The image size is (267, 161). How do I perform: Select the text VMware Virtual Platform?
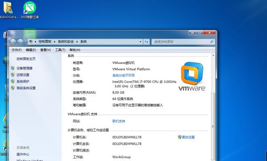point(131,69)
